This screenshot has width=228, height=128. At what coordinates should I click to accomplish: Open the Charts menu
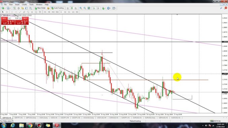pyautogui.click(x=24, y=5)
